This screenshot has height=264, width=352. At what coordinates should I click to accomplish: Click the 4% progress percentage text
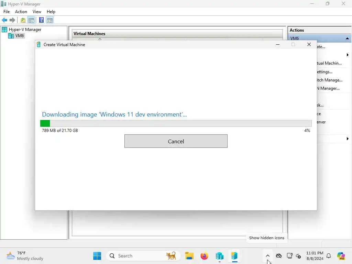(x=307, y=130)
